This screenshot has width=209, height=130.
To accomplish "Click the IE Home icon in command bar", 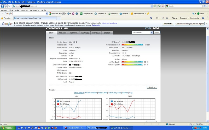I will (151, 18).
